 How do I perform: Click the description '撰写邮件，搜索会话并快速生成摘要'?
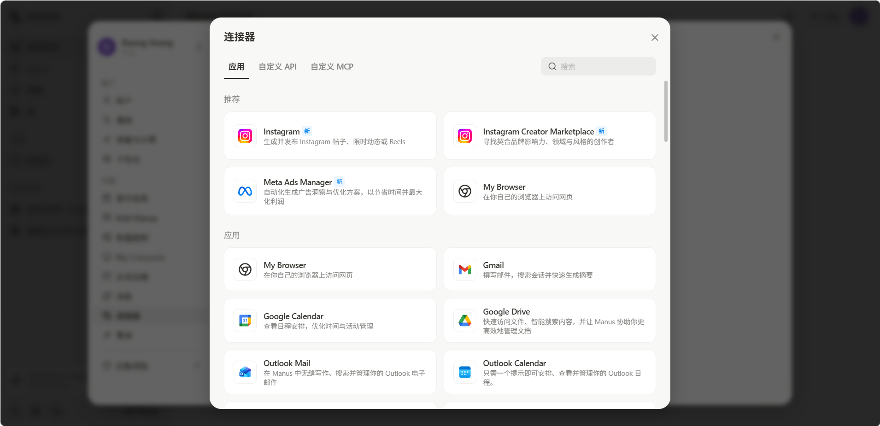coord(538,275)
